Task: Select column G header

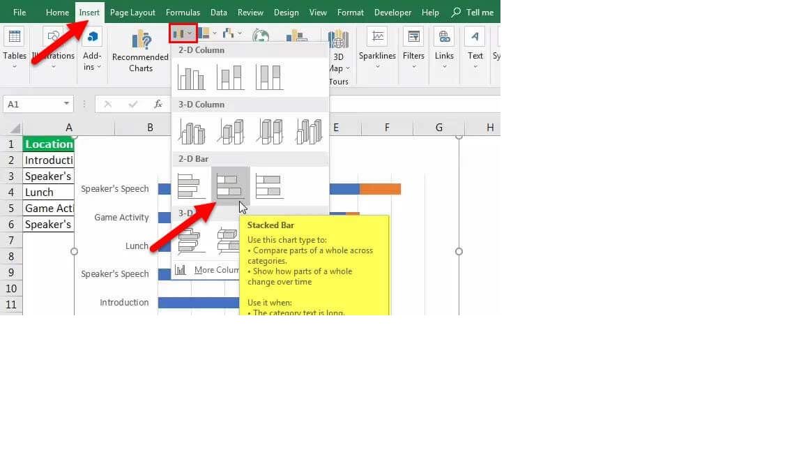Action: 439,128
